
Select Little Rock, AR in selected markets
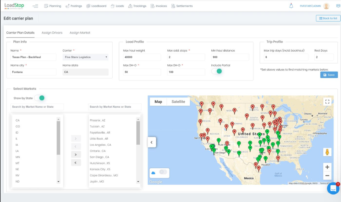click(x=99, y=139)
